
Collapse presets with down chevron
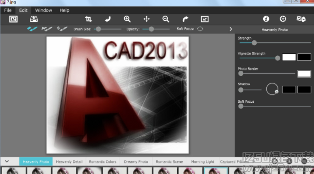click(7, 161)
